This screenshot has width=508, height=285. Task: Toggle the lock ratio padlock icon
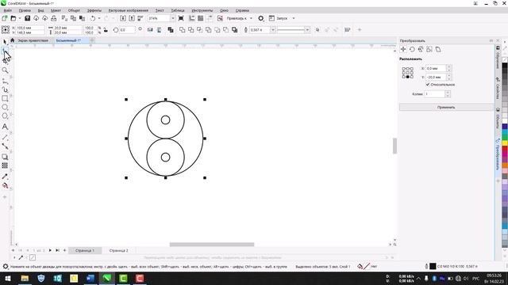pos(106,30)
